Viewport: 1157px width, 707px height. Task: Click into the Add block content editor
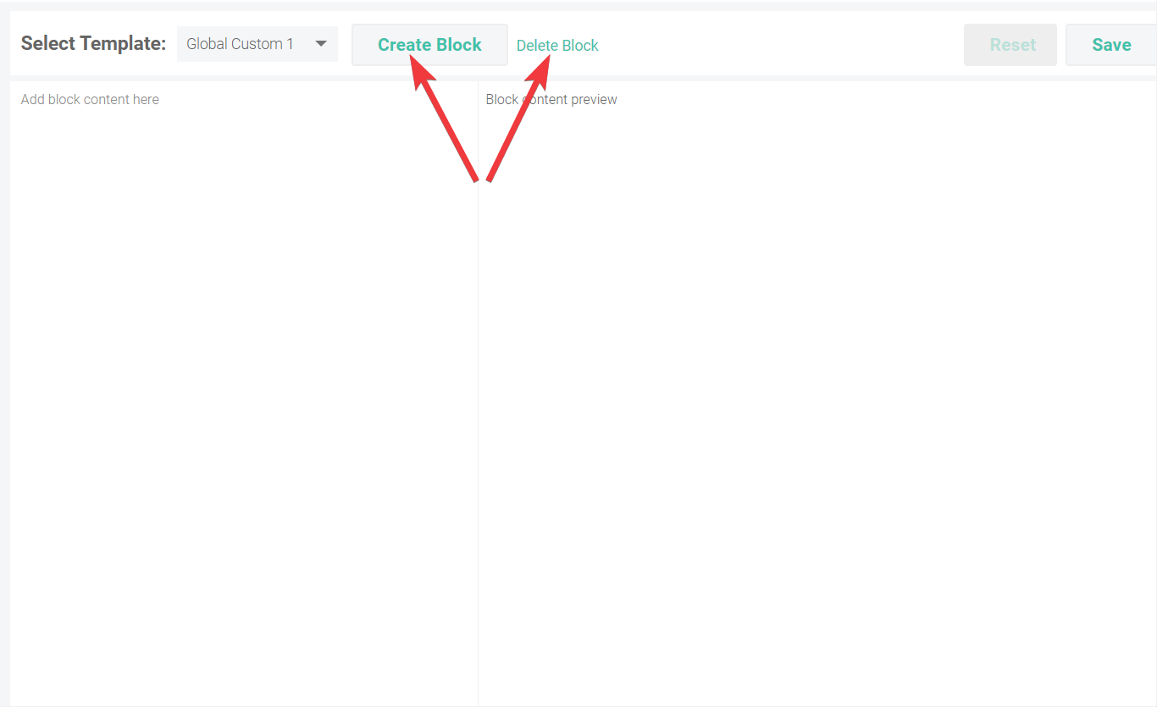[x=244, y=394]
